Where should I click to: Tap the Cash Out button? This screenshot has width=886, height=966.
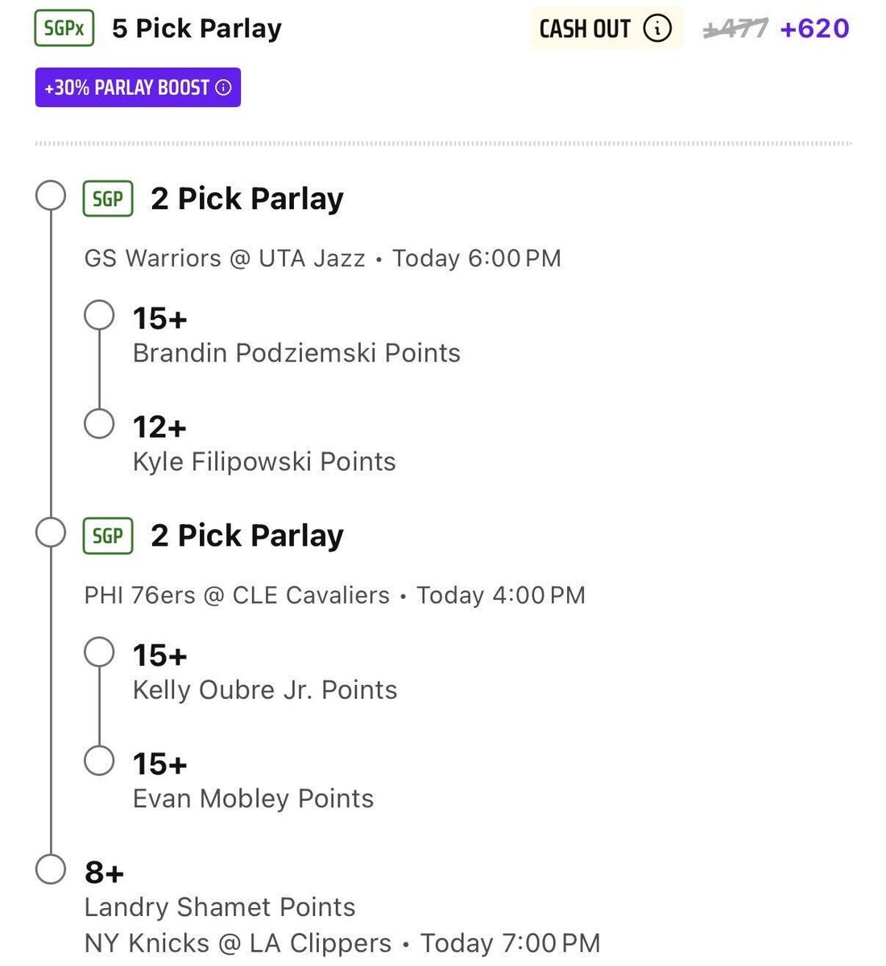607,29
